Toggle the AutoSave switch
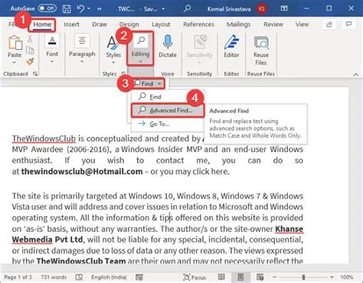Image resolution: width=363 pixels, height=283 pixels. 47,8
